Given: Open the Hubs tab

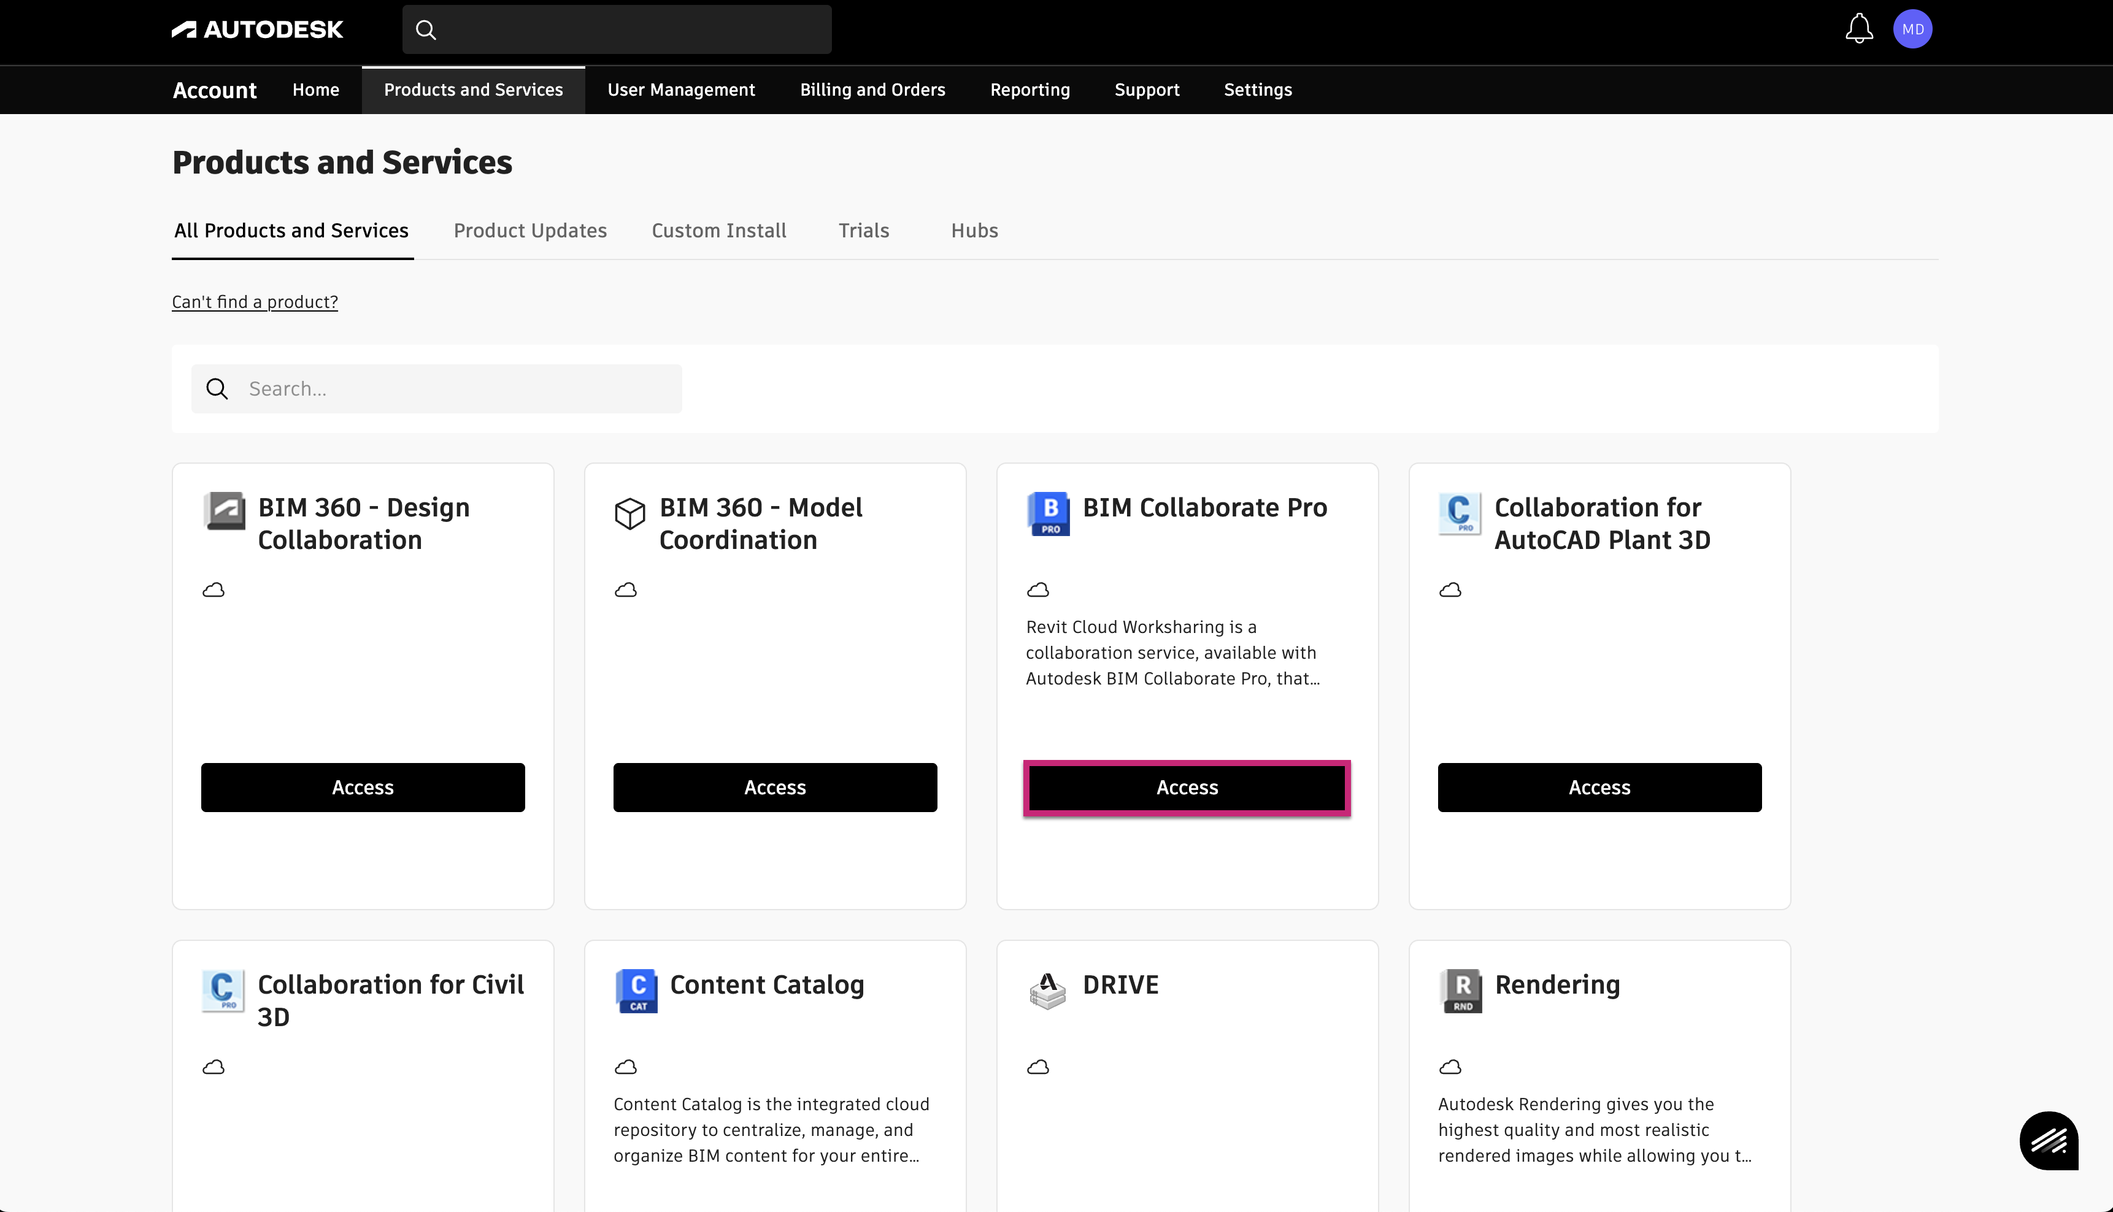Looking at the screenshot, I should click(974, 231).
